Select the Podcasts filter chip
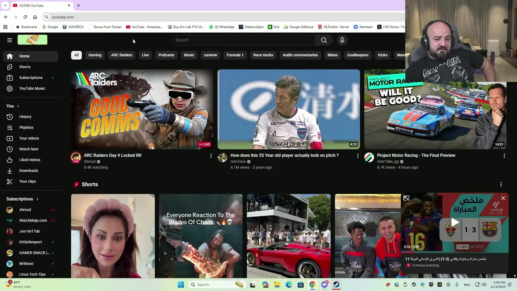Screen dimensions: 517x291 coord(166,55)
